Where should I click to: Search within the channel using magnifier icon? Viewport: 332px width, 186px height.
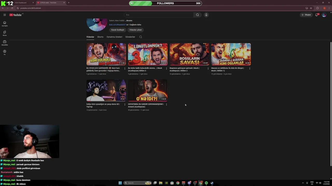(141, 37)
